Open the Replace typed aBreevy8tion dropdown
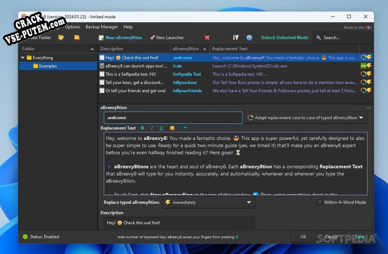The image size is (388, 254). point(208,202)
